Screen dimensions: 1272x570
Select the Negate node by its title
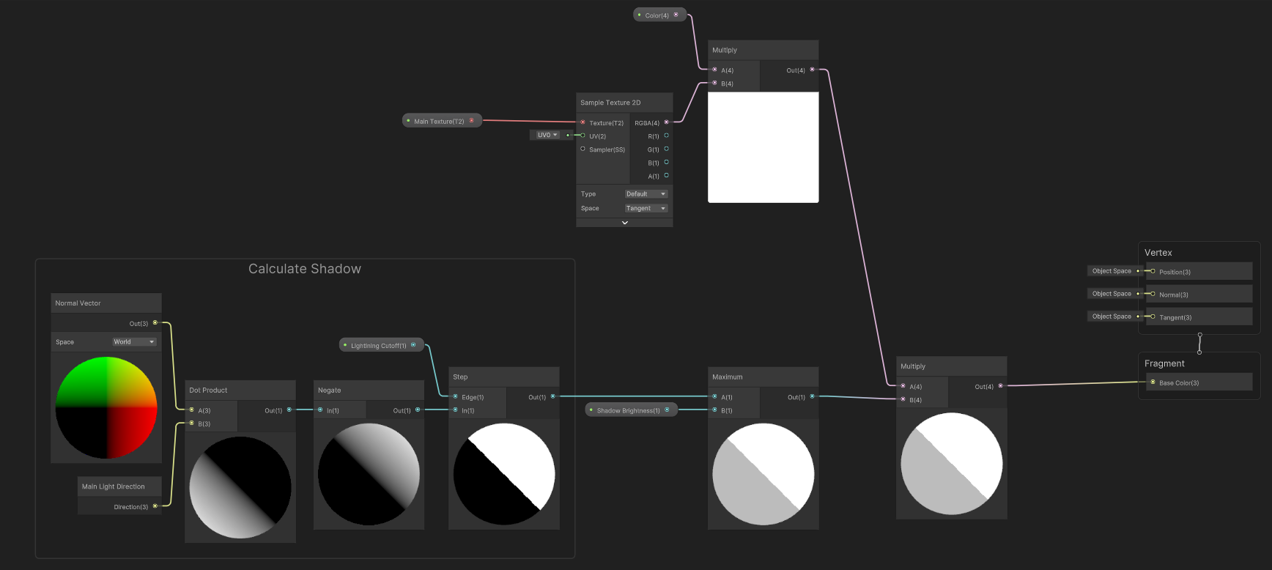point(330,391)
